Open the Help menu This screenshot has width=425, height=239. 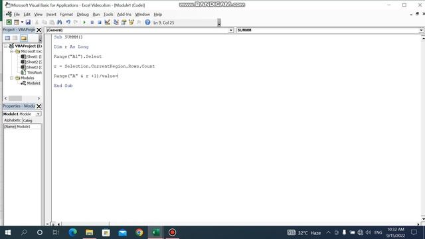[158, 15]
